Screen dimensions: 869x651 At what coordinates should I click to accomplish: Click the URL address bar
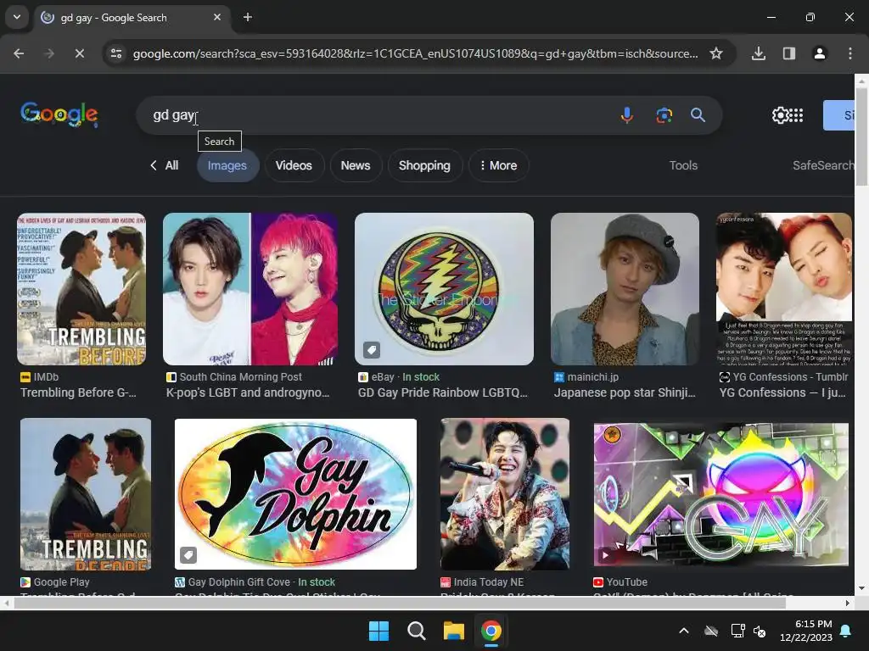[415, 53]
